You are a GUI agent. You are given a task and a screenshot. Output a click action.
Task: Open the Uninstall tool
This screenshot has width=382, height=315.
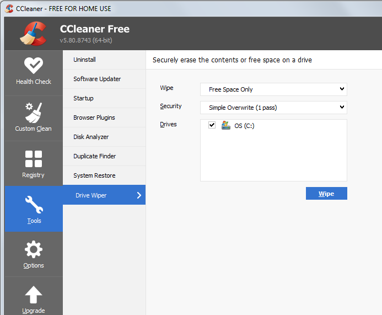pyautogui.click(x=104, y=60)
